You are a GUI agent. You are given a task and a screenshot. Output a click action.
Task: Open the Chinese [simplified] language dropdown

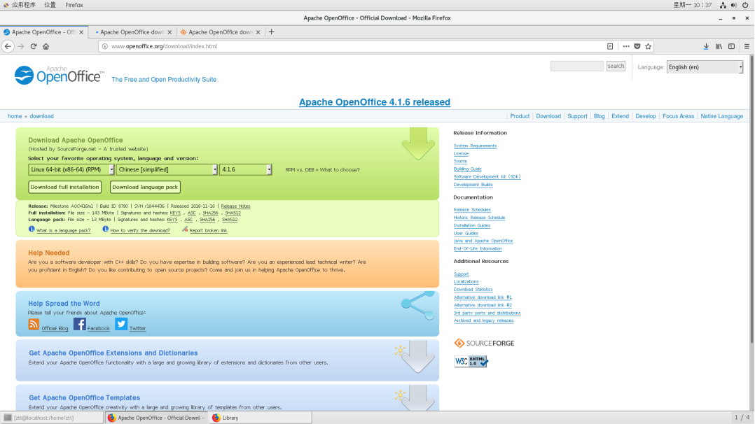166,169
